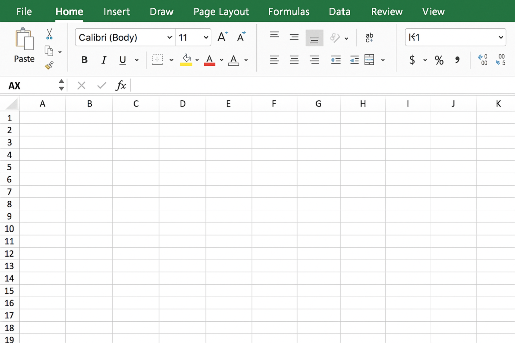Click the Cut scissors icon
Image resolution: width=515 pixels, height=343 pixels.
[x=49, y=34]
